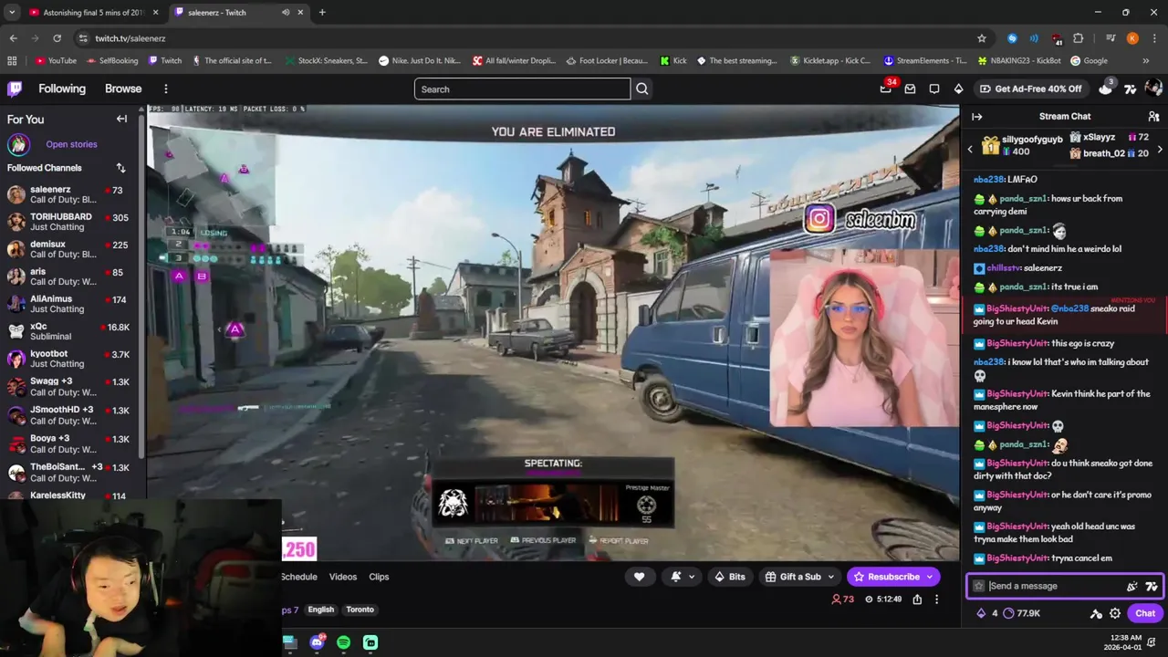Switch to the Videos tab

pyautogui.click(x=343, y=577)
